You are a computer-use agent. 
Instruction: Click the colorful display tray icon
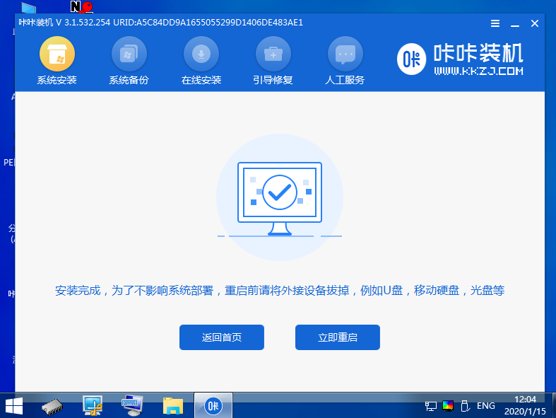(x=448, y=406)
